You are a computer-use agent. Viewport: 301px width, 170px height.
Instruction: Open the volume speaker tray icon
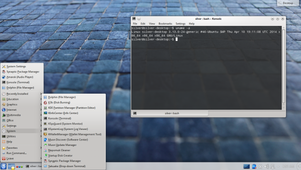266,166
